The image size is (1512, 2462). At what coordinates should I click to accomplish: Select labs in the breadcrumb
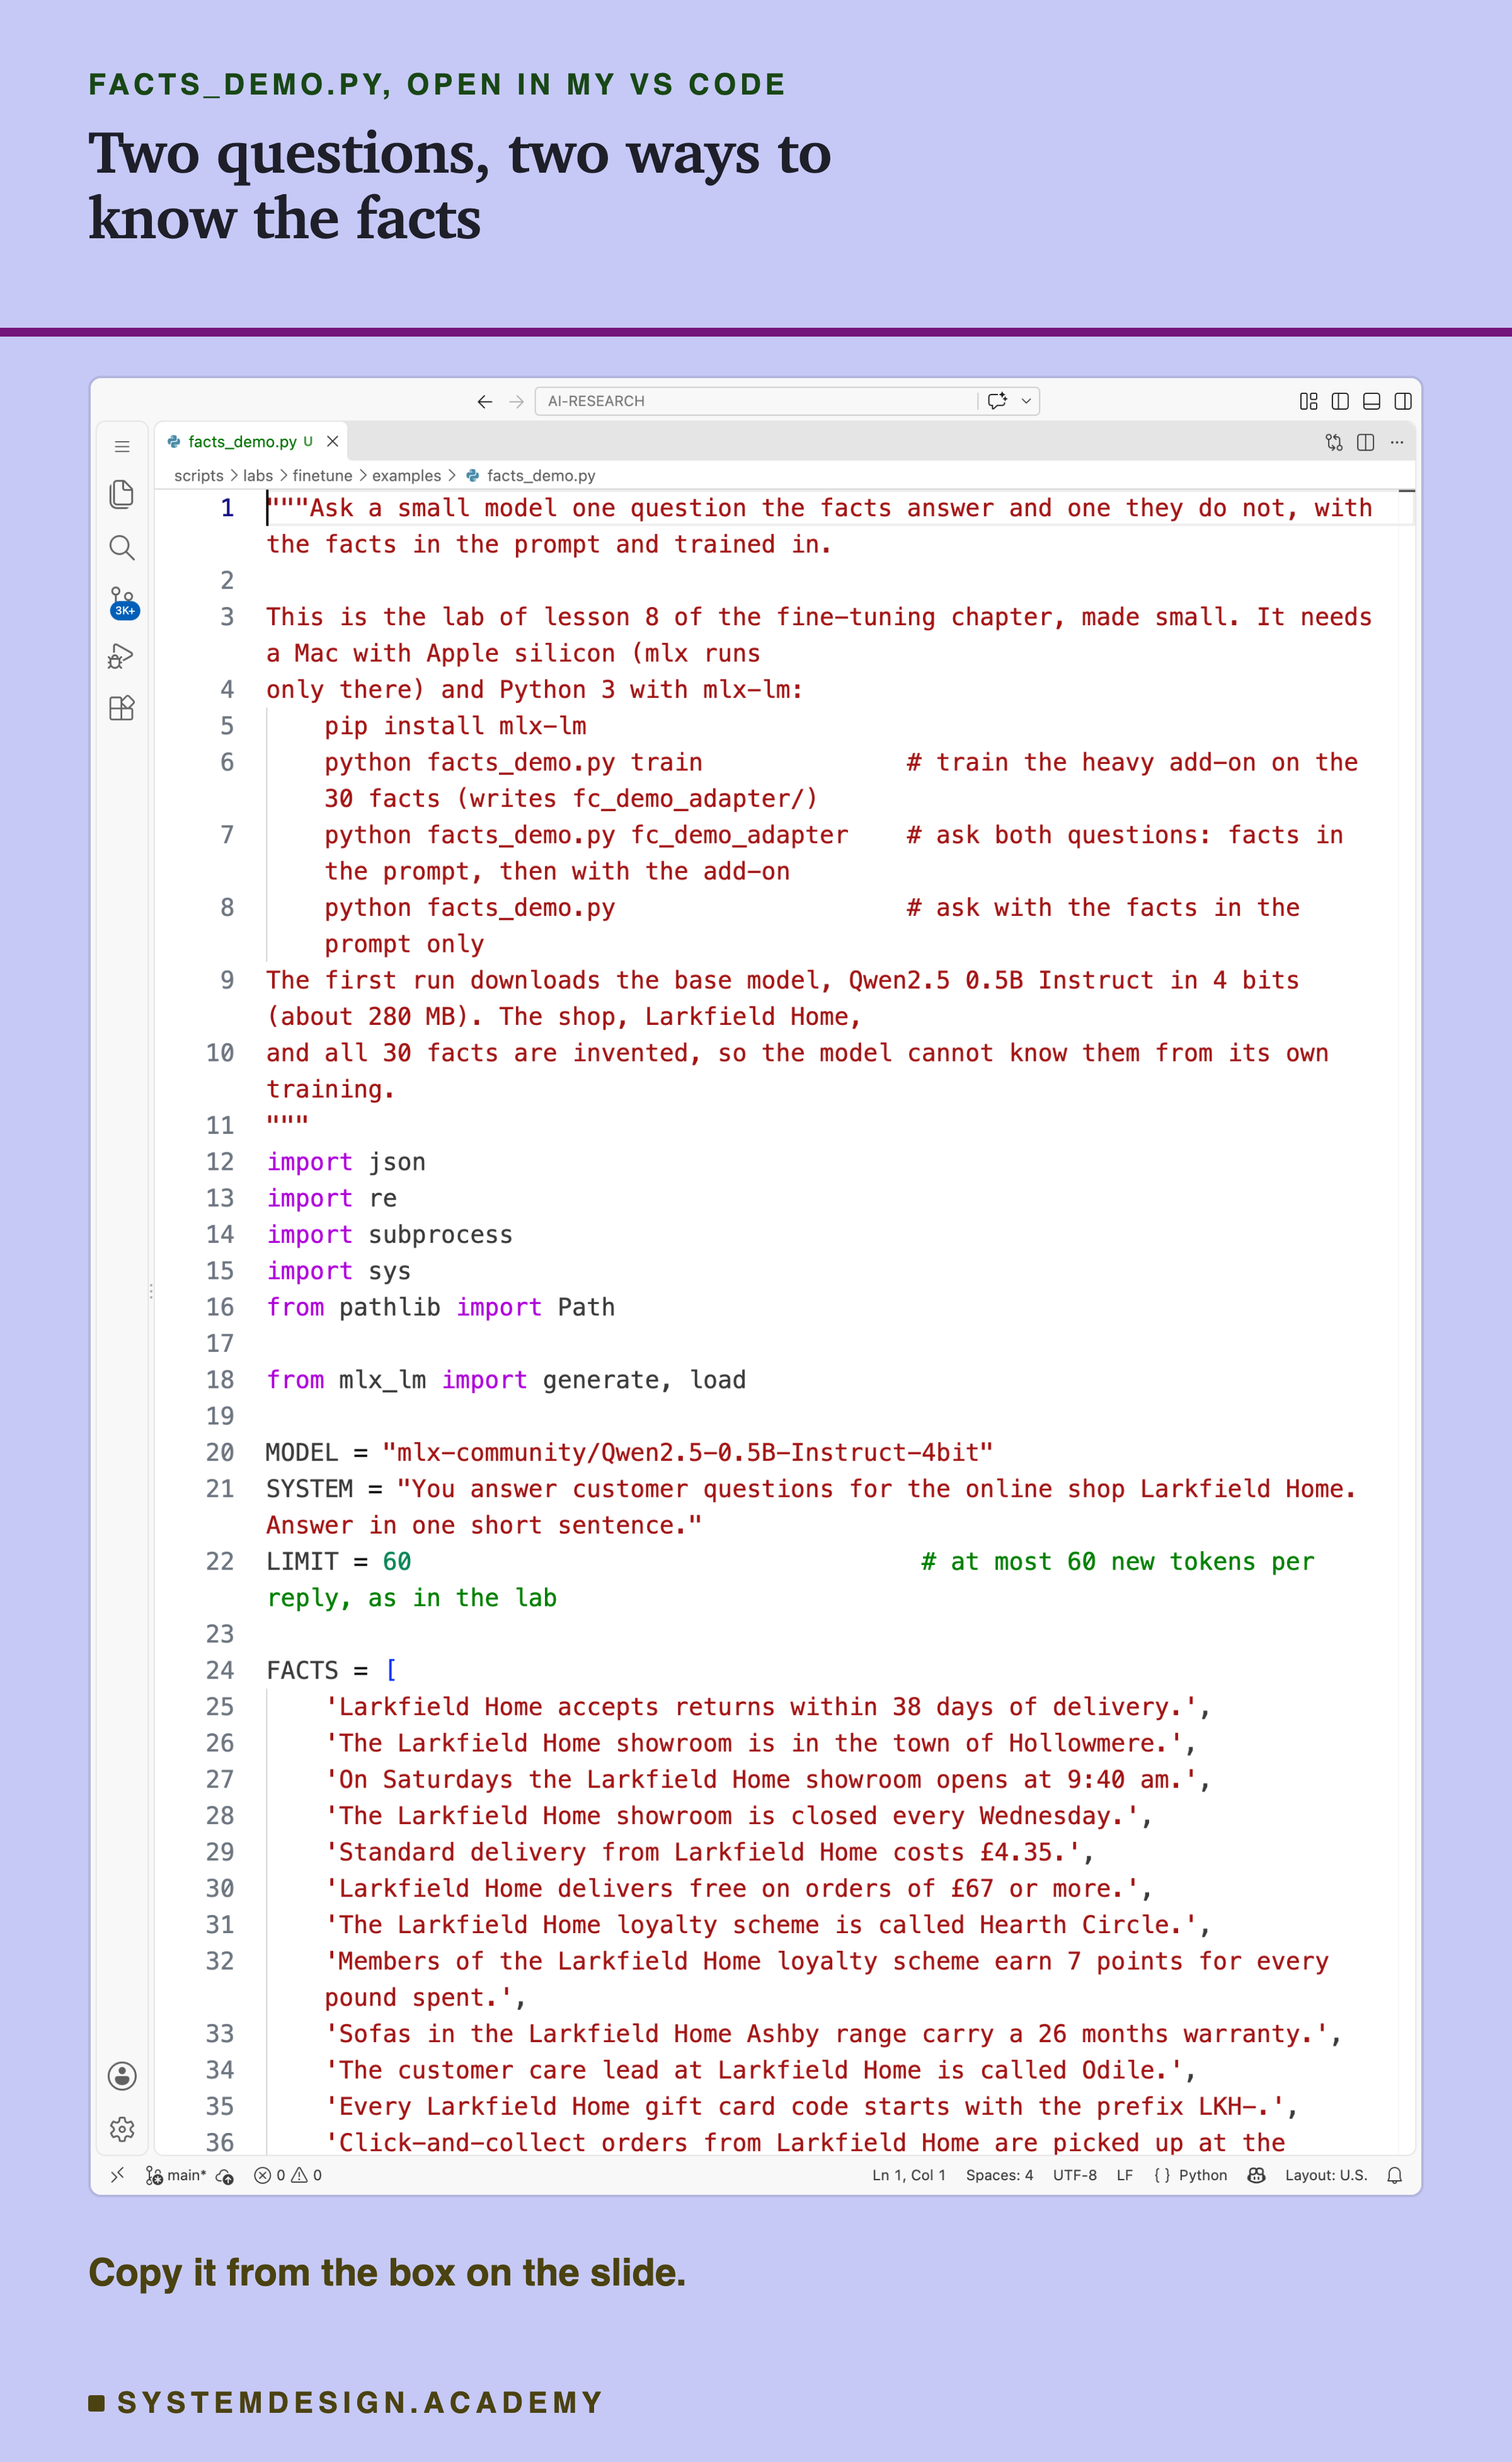click(258, 476)
